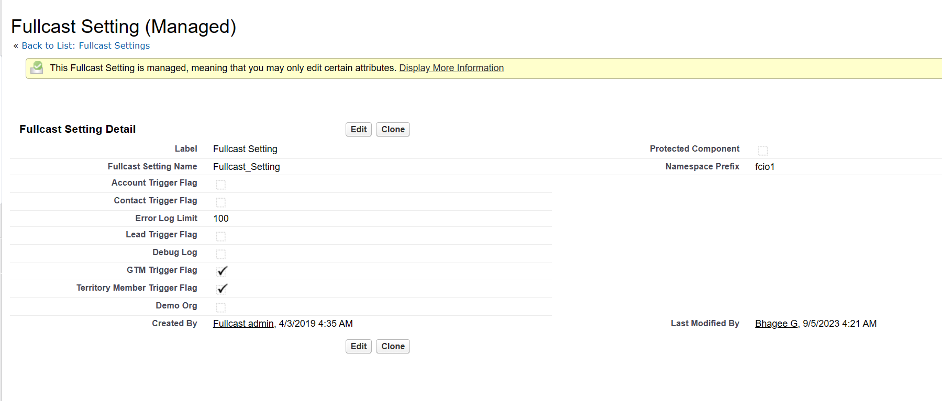Click the Created By label
The image size is (942, 401).
[x=174, y=324]
